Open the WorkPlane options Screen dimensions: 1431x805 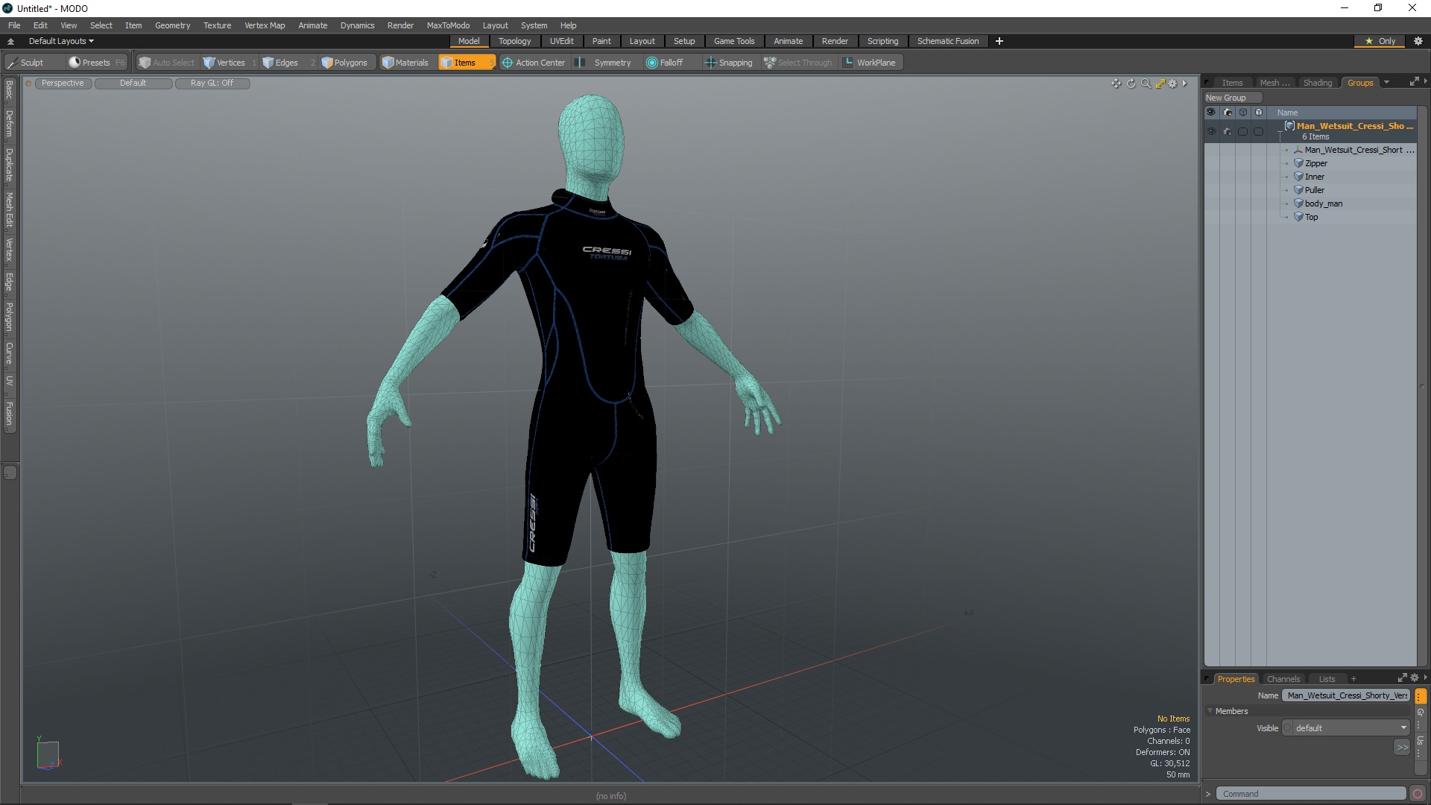coord(870,63)
